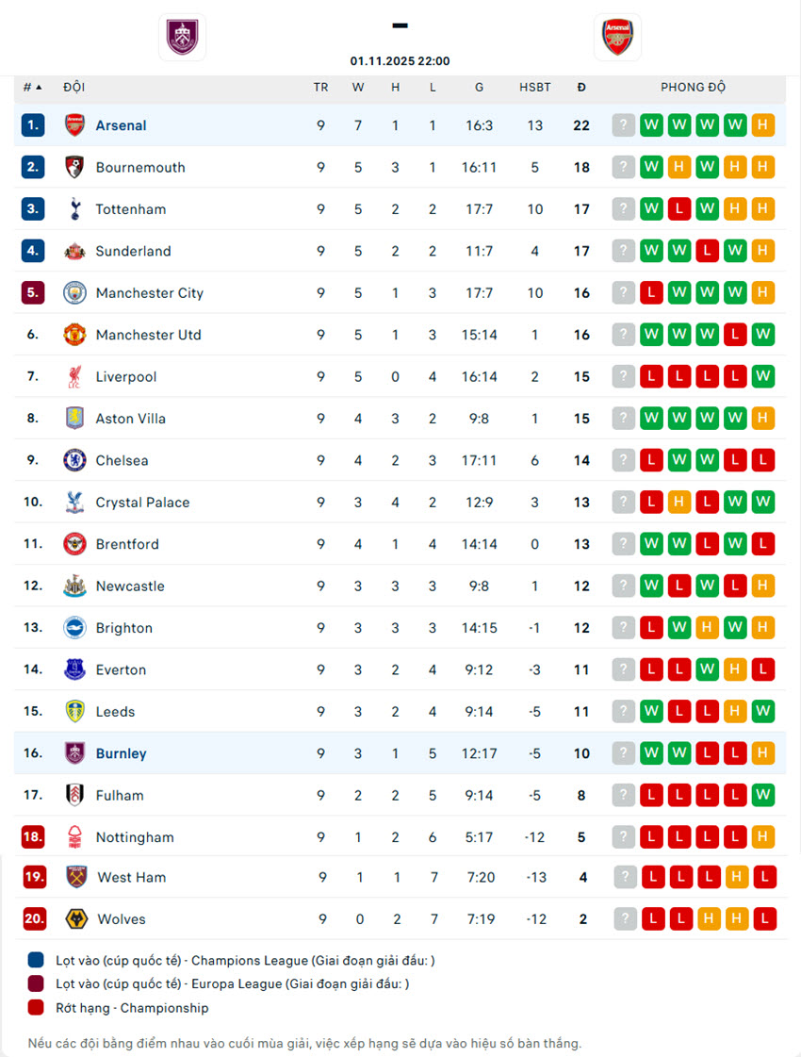The image size is (801, 1057).
Task: Click Tottenham's club crest icon
Action: pyautogui.click(x=74, y=209)
